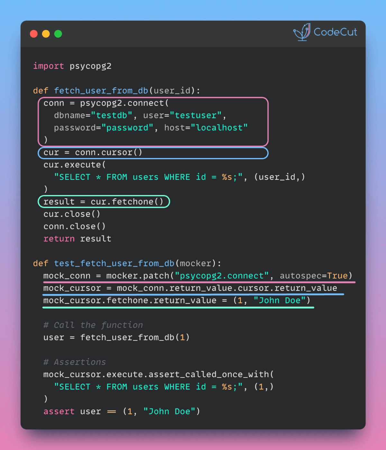
Task: Select the import psycopg2 statement
Action: pos(72,66)
